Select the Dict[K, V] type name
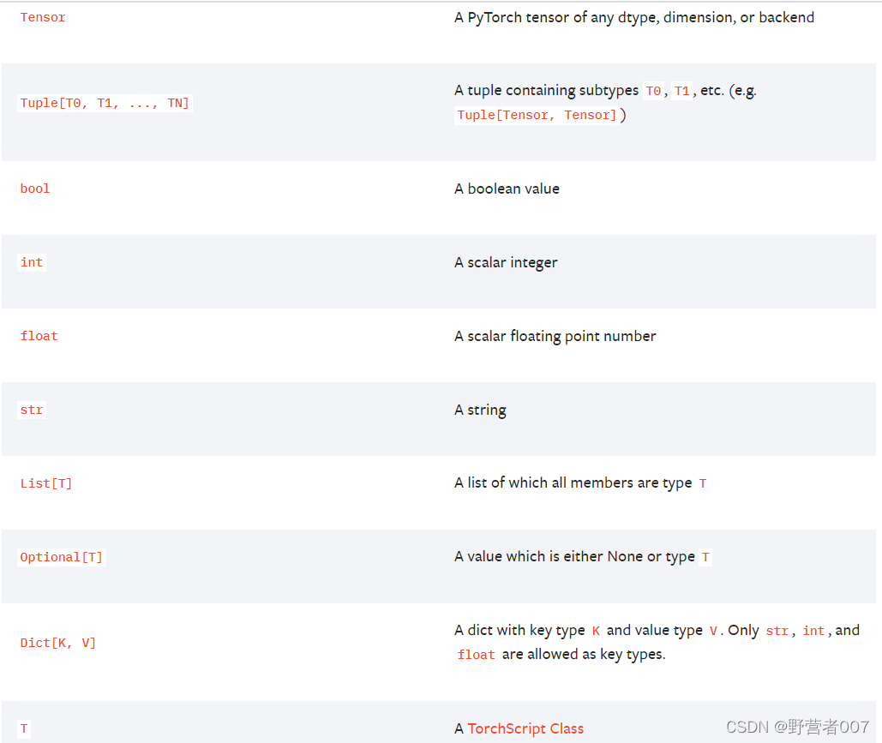This screenshot has height=743, width=882. pos(58,643)
